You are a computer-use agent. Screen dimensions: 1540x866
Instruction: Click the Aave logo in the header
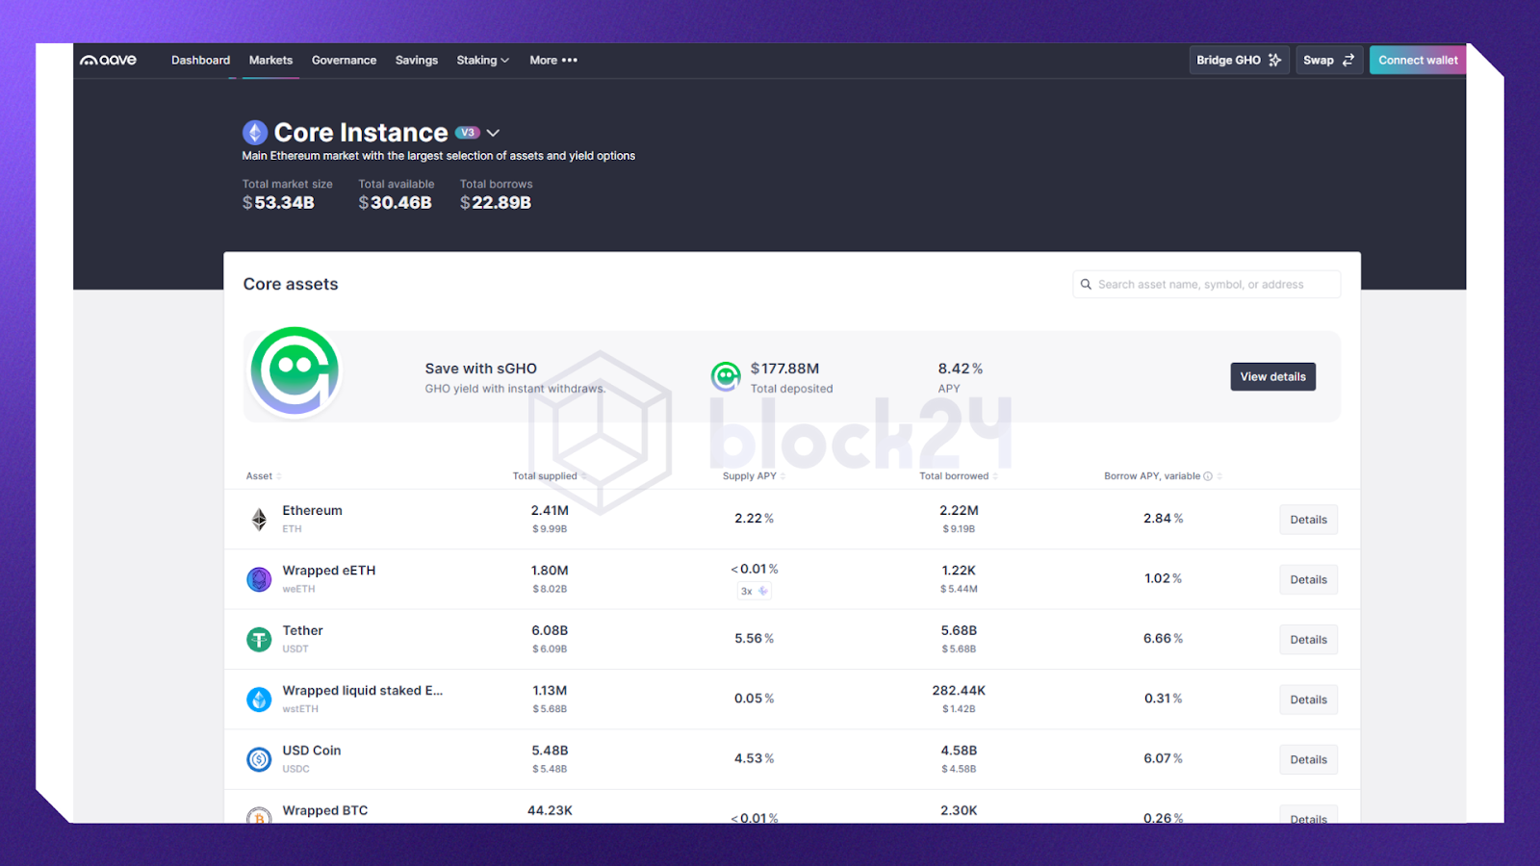pos(108,60)
